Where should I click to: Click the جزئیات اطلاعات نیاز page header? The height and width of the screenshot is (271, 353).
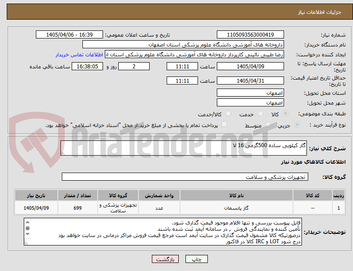click(180, 12)
